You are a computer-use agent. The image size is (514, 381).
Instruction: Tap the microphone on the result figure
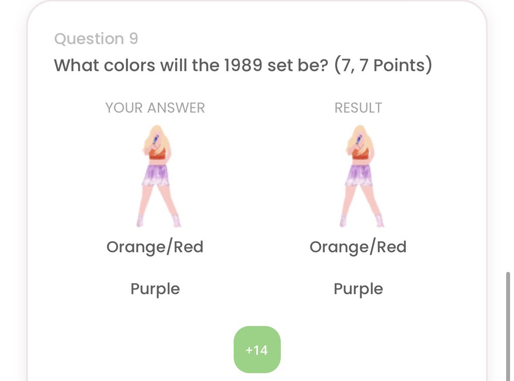(359, 139)
